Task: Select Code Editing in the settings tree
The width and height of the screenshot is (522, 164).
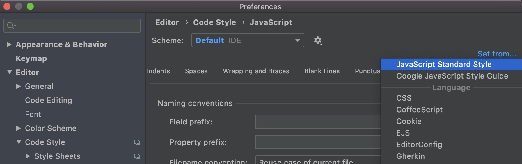Action: [x=49, y=100]
